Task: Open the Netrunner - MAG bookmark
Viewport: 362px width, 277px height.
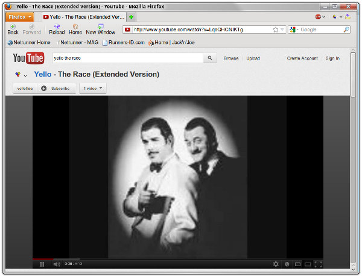Action: coord(77,42)
